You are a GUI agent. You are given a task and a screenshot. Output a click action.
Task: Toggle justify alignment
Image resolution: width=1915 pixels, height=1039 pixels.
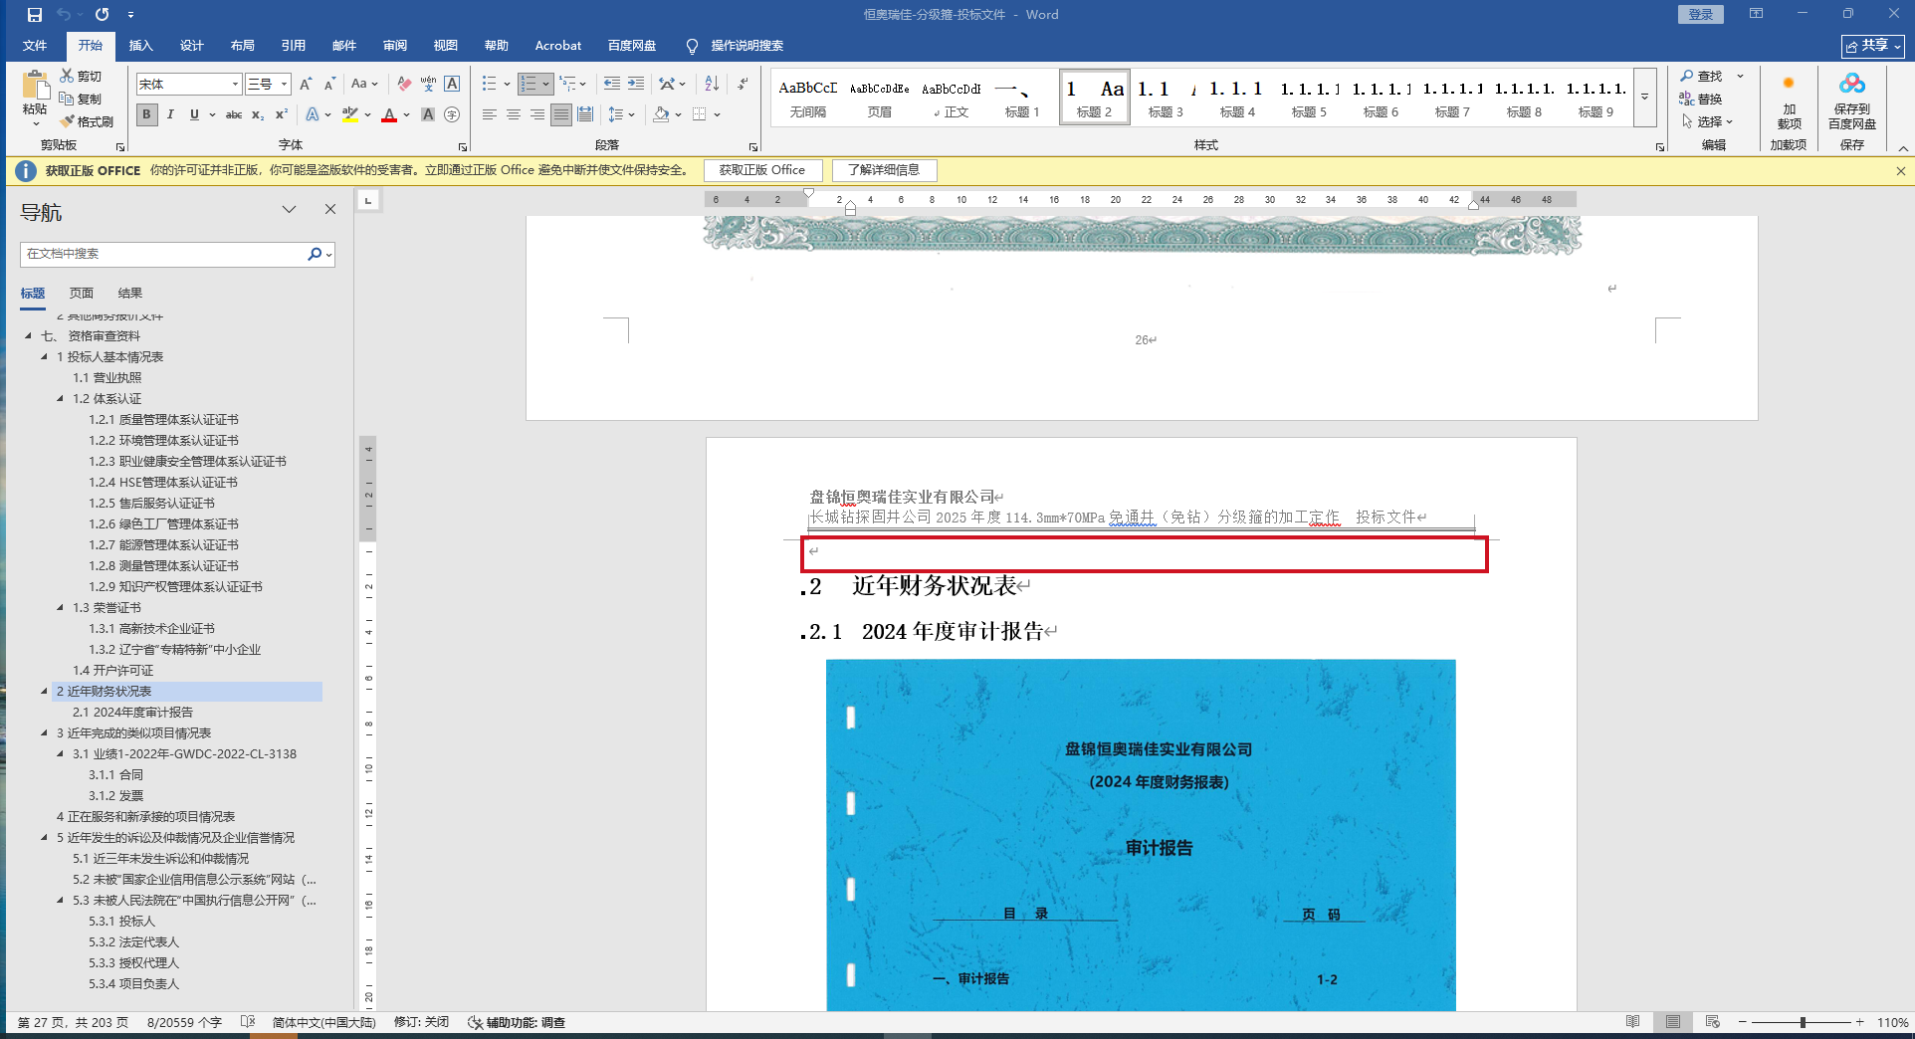click(x=561, y=114)
